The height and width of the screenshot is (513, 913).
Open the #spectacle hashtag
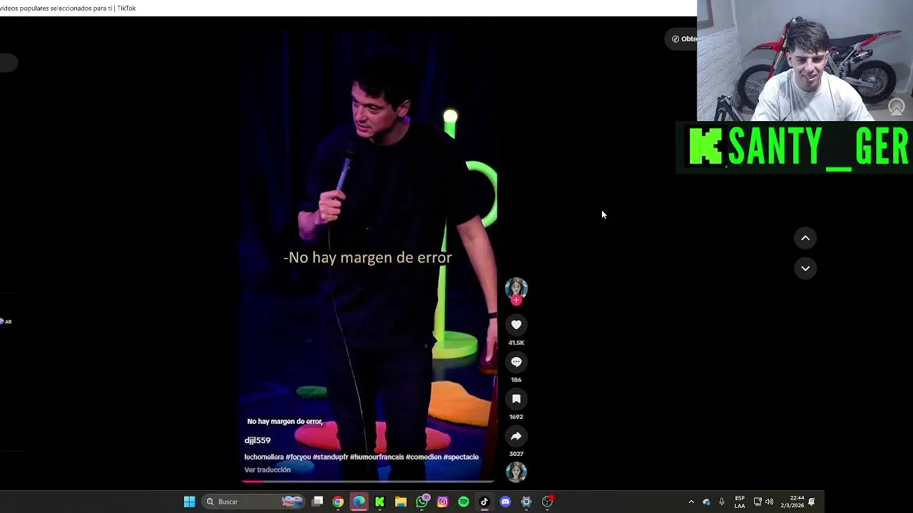461,457
